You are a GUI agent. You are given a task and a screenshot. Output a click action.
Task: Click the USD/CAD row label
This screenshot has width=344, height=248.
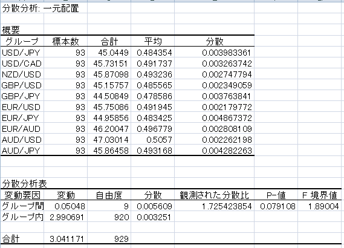pyautogui.click(x=22, y=64)
